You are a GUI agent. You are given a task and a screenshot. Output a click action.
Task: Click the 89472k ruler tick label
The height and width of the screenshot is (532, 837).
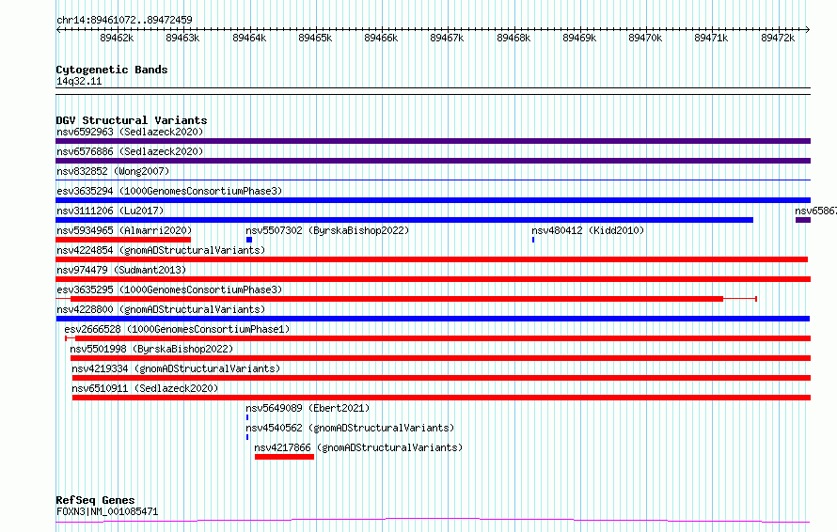(x=778, y=38)
